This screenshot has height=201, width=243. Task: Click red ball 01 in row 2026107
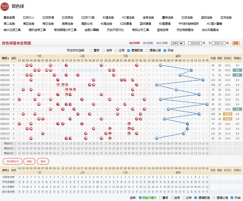click(19, 99)
